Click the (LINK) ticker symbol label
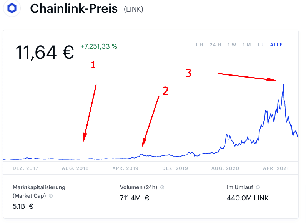The height and width of the screenshot is (223, 306). 133,9
